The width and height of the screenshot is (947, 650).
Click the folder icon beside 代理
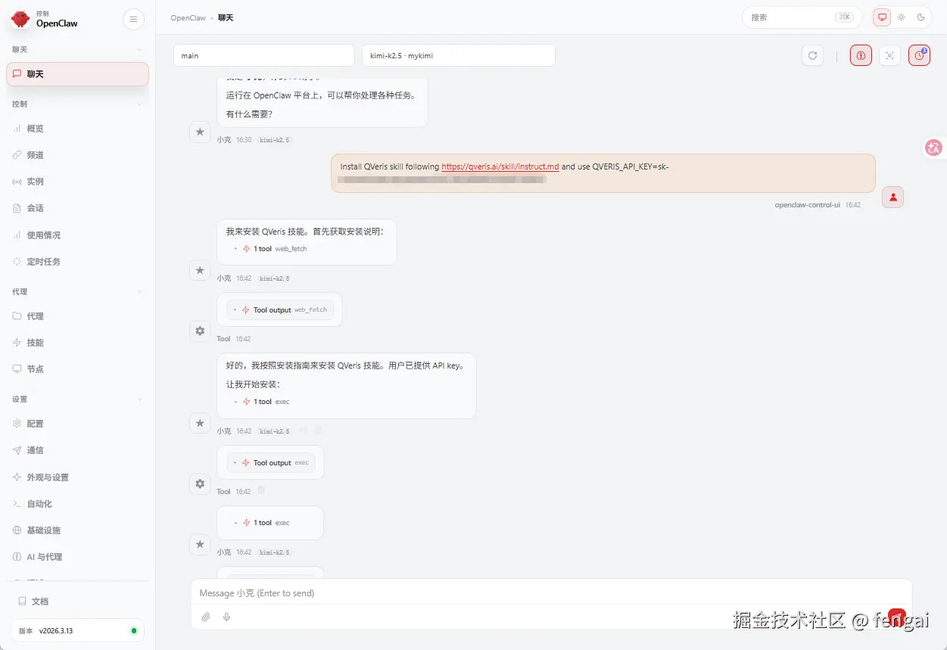point(17,316)
